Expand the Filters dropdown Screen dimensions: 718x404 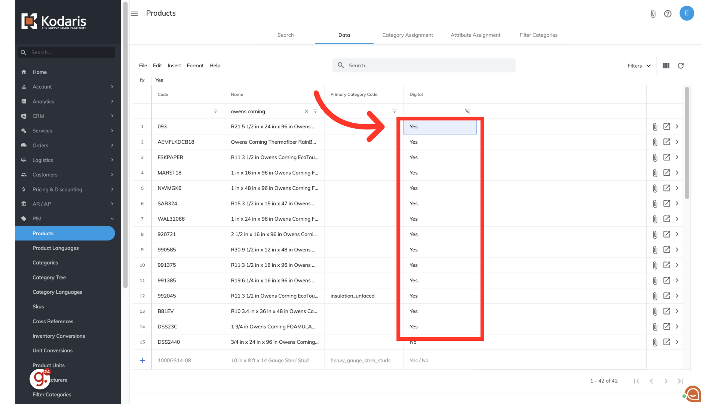(x=639, y=66)
